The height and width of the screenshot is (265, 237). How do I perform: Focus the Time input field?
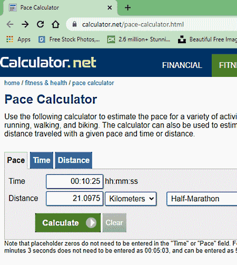pyautogui.click(x=74, y=181)
